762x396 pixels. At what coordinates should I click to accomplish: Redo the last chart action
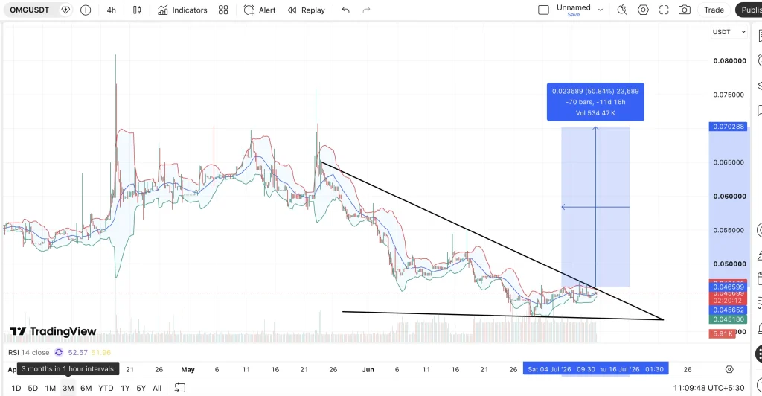tap(366, 10)
